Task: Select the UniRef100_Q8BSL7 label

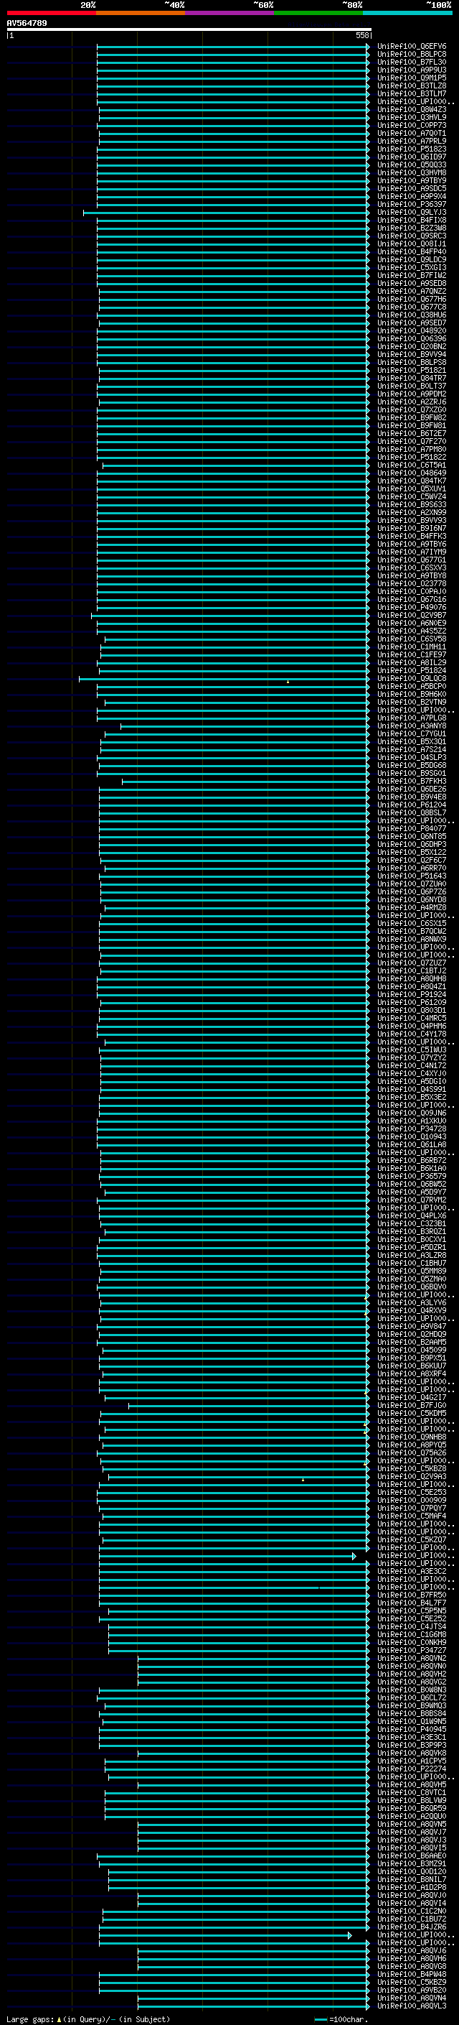Action: coord(411,813)
